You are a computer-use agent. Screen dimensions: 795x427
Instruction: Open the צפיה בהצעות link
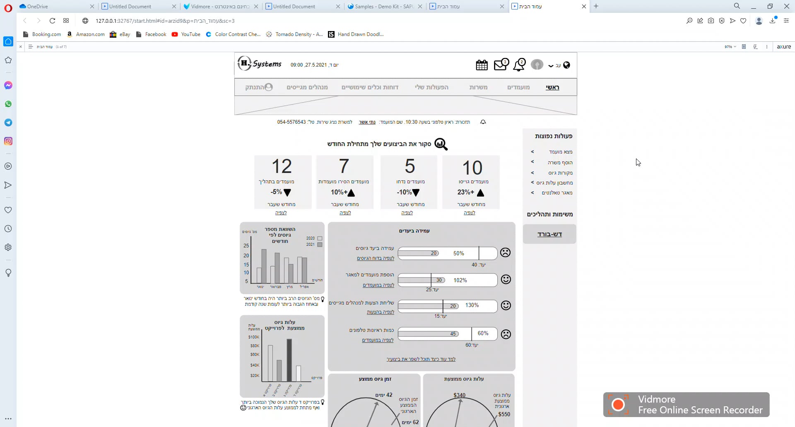381,312
